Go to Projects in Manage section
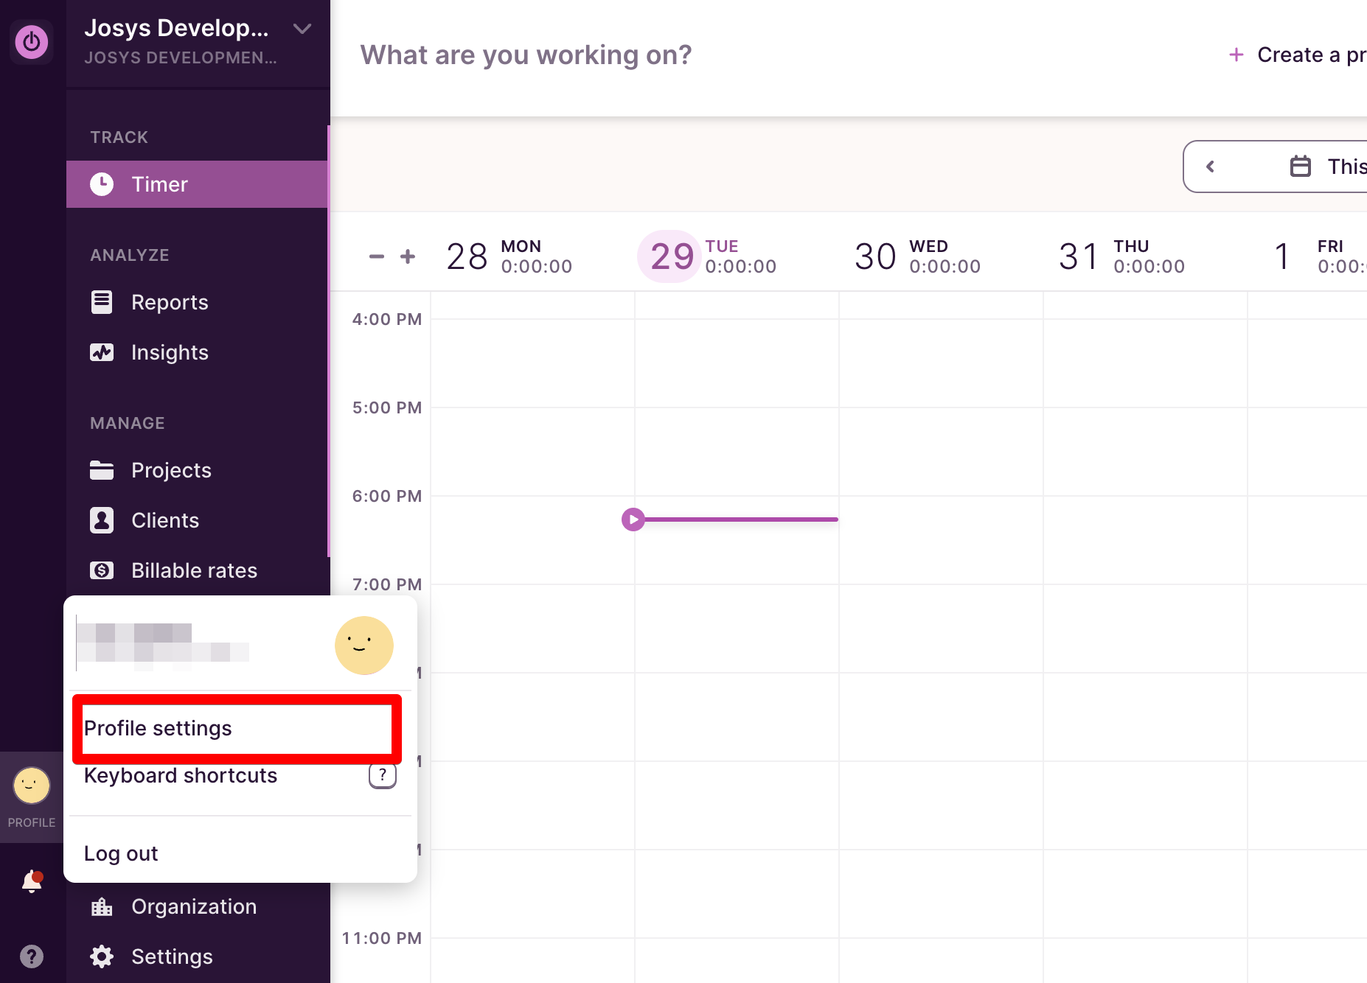Image resolution: width=1367 pixels, height=983 pixels. pyautogui.click(x=170, y=470)
